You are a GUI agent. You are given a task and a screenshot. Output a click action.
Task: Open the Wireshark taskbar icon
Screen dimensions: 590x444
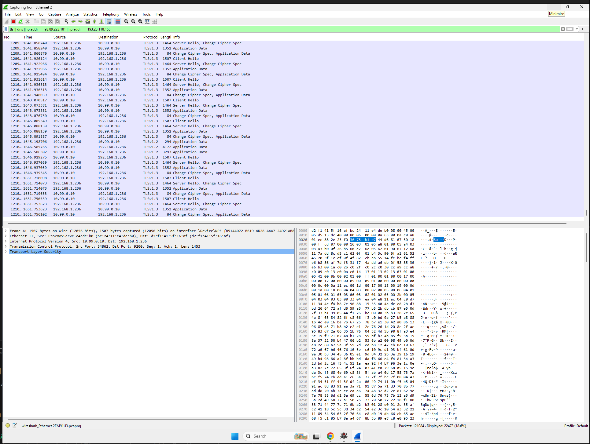pos(357,436)
